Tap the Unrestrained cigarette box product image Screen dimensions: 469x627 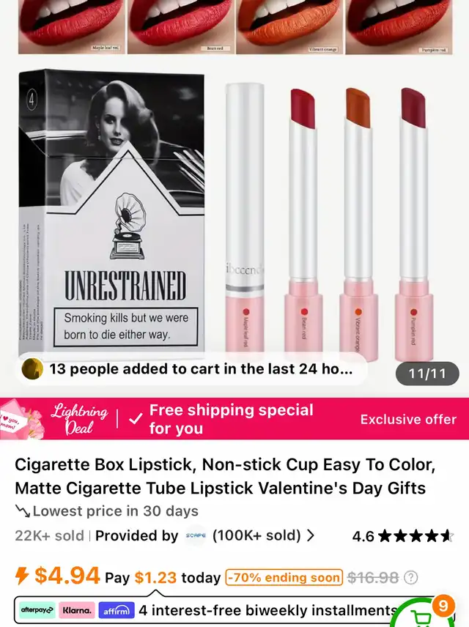[x=112, y=210]
